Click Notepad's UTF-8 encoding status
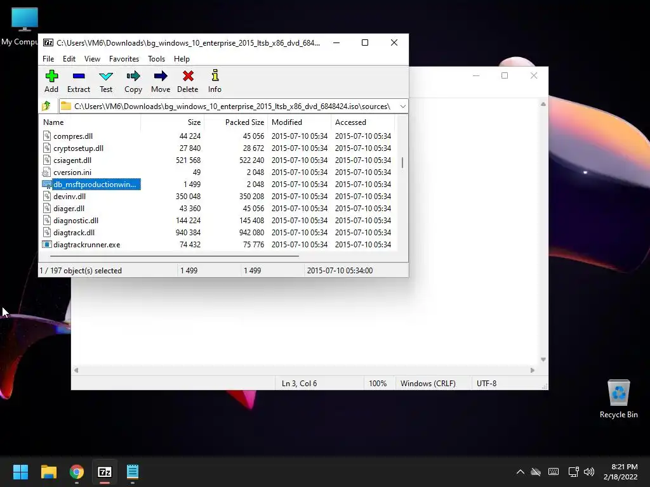The width and height of the screenshot is (650, 487). [x=486, y=384]
